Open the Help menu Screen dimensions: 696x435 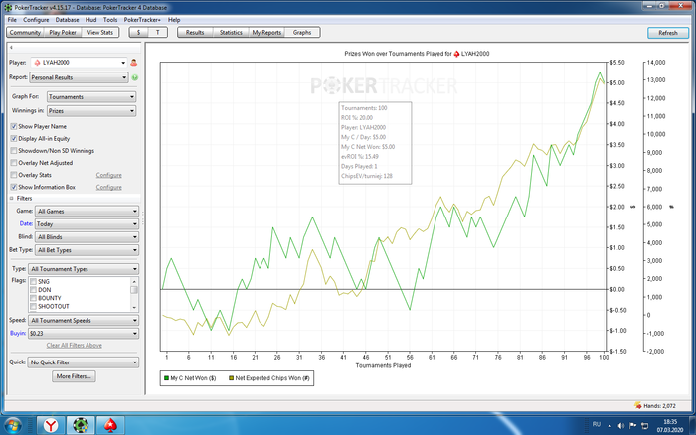174,20
